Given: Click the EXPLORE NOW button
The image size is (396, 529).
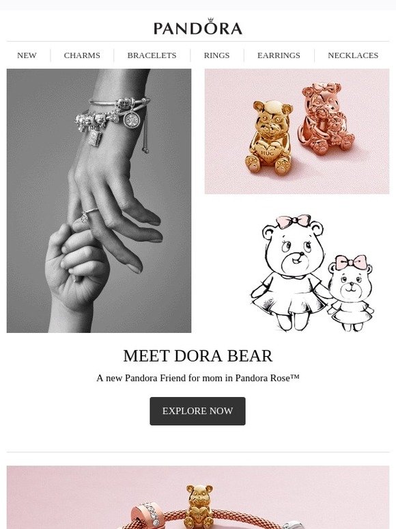Looking at the screenshot, I should pyautogui.click(x=197, y=411).
